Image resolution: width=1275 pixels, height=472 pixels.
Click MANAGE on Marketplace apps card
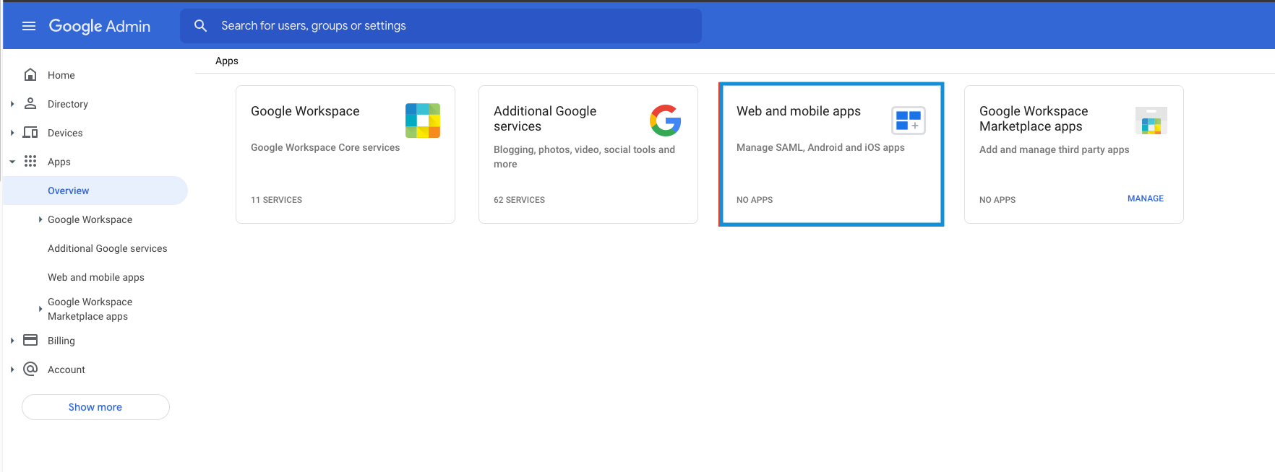[1145, 198]
